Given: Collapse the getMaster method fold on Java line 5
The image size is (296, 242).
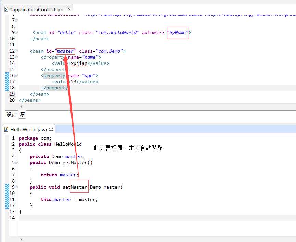Looking at the screenshot, I should click(x=16, y=162).
